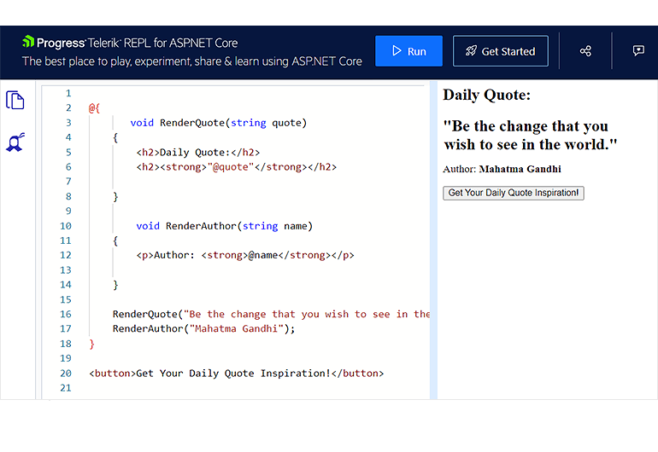Click 'Author: Mahatma Gandhi' in preview
658x452 pixels.
(502, 169)
